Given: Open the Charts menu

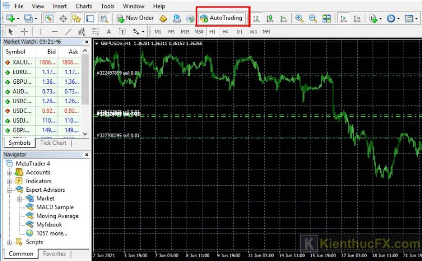Looking at the screenshot, I should click(83, 6).
